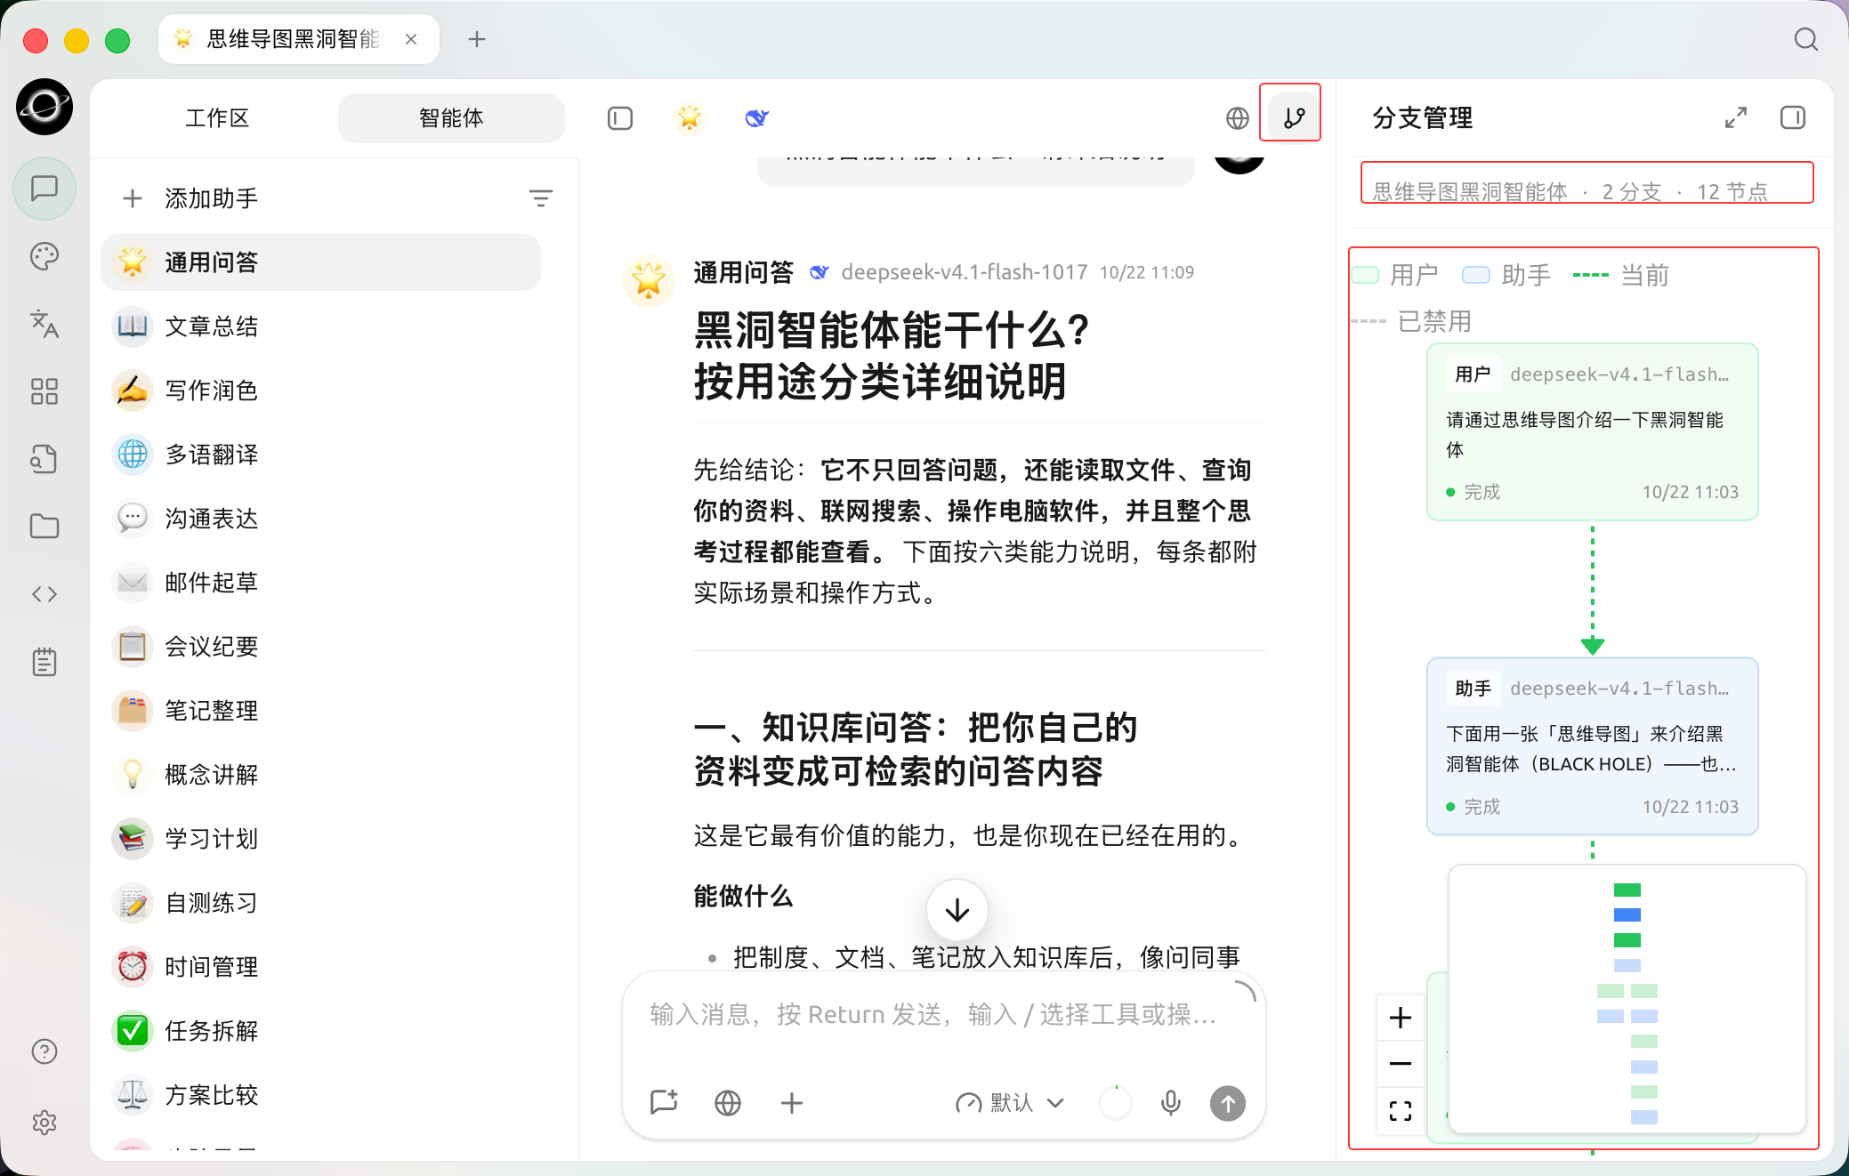This screenshot has width=1849, height=1176.
Task: Open the clipboard notes icon in the left rail
Action: [44, 662]
